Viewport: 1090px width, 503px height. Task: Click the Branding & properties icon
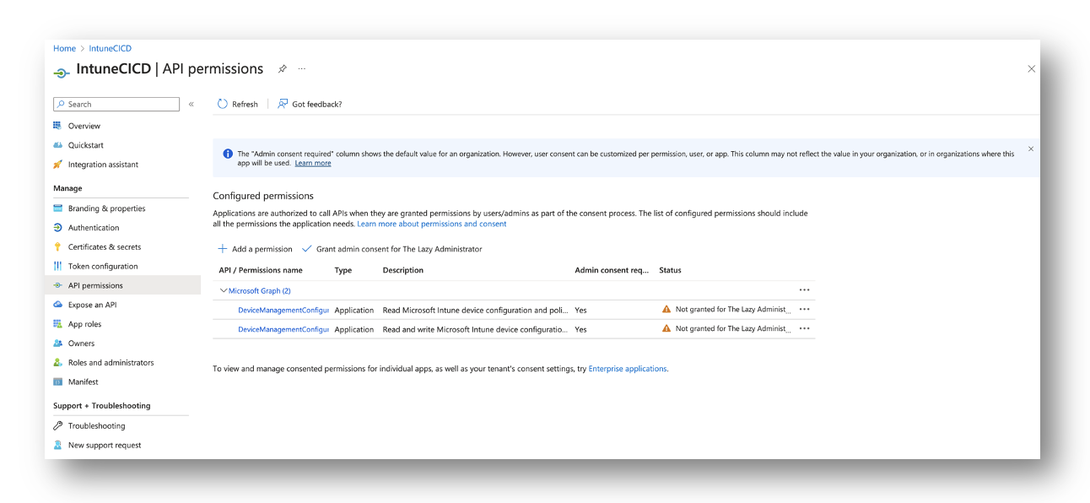(57, 208)
